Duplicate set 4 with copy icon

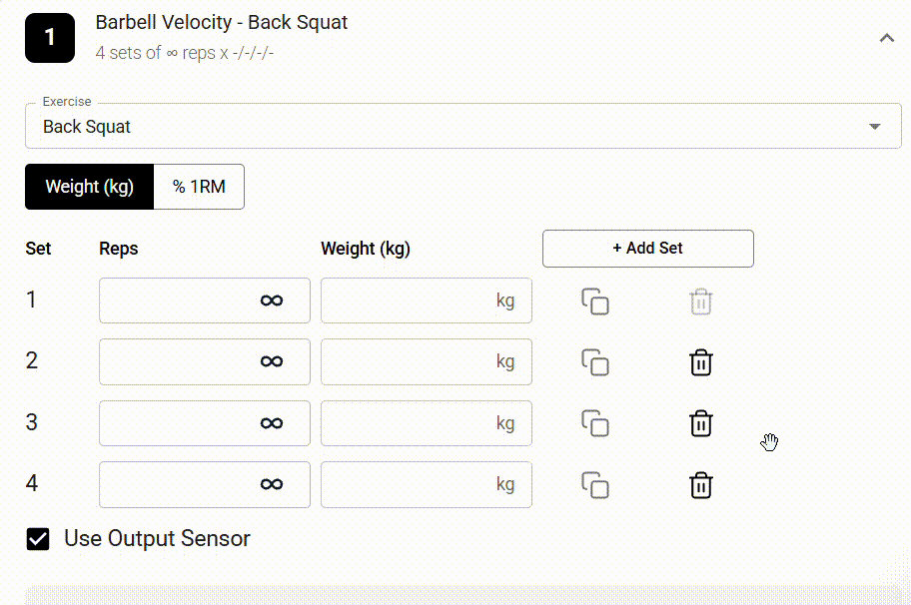point(595,485)
